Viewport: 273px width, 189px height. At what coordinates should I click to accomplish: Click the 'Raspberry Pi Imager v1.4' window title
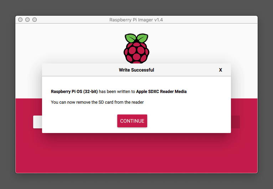(x=136, y=20)
